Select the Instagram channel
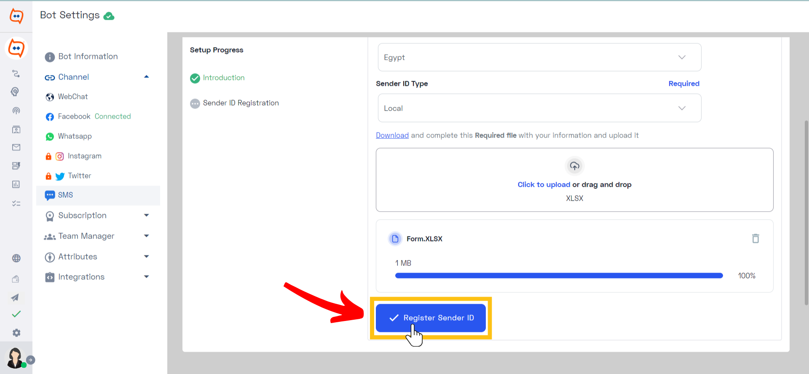Screen dimensions: 809x374 point(84,156)
